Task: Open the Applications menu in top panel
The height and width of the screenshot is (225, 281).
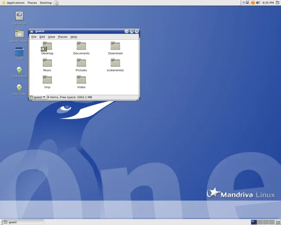Action: 13,3
